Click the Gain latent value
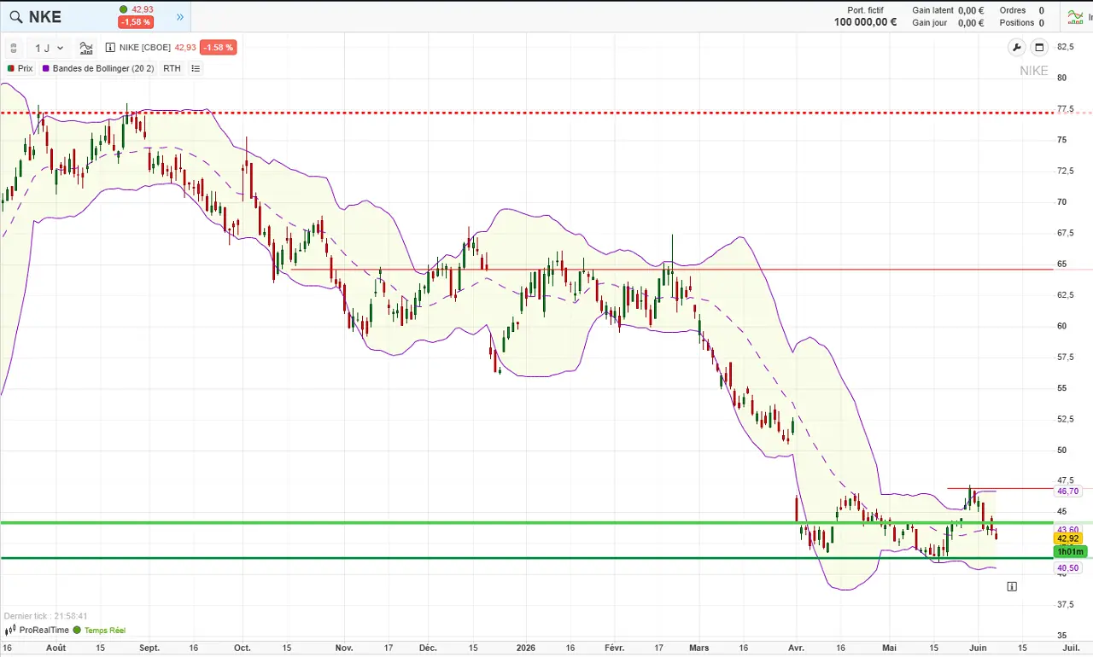This screenshot has width=1093, height=657. pos(971,10)
